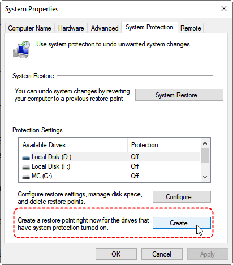Close the System Properties dialog
The height and width of the screenshot is (265, 233).
coord(224,8)
